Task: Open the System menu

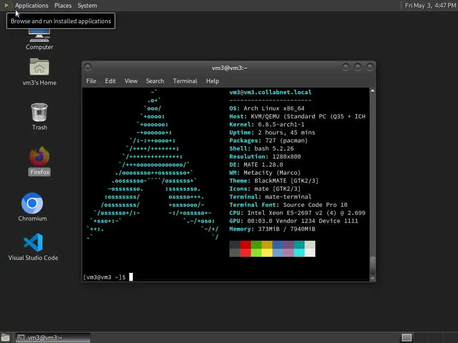Action: point(87,5)
